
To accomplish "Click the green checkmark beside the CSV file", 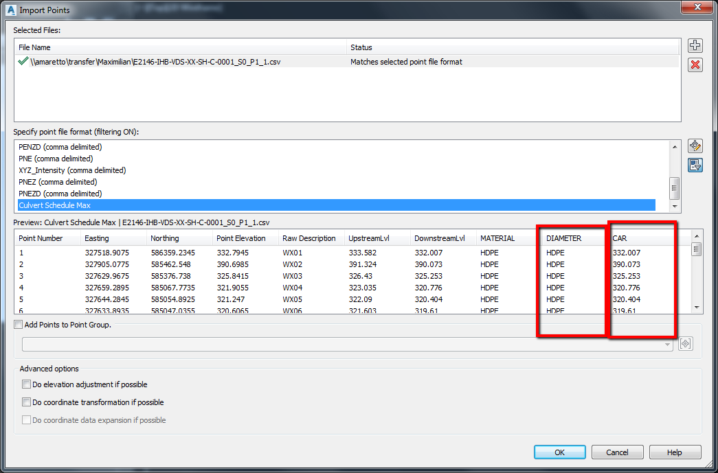I will click(x=23, y=61).
